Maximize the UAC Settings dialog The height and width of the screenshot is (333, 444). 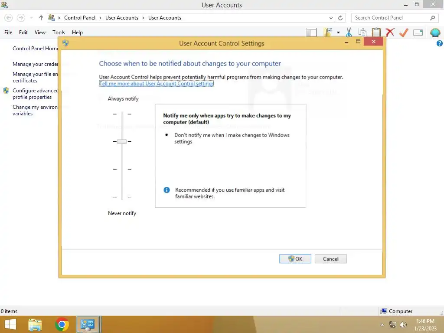(358, 42)
